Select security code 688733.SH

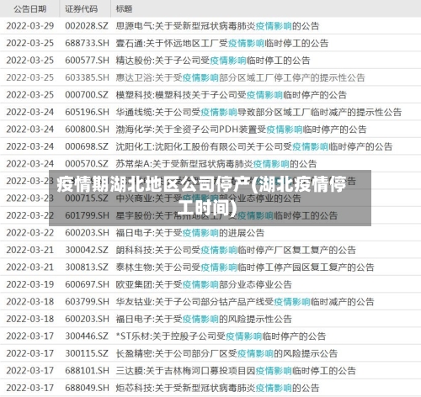pos(87,43)
